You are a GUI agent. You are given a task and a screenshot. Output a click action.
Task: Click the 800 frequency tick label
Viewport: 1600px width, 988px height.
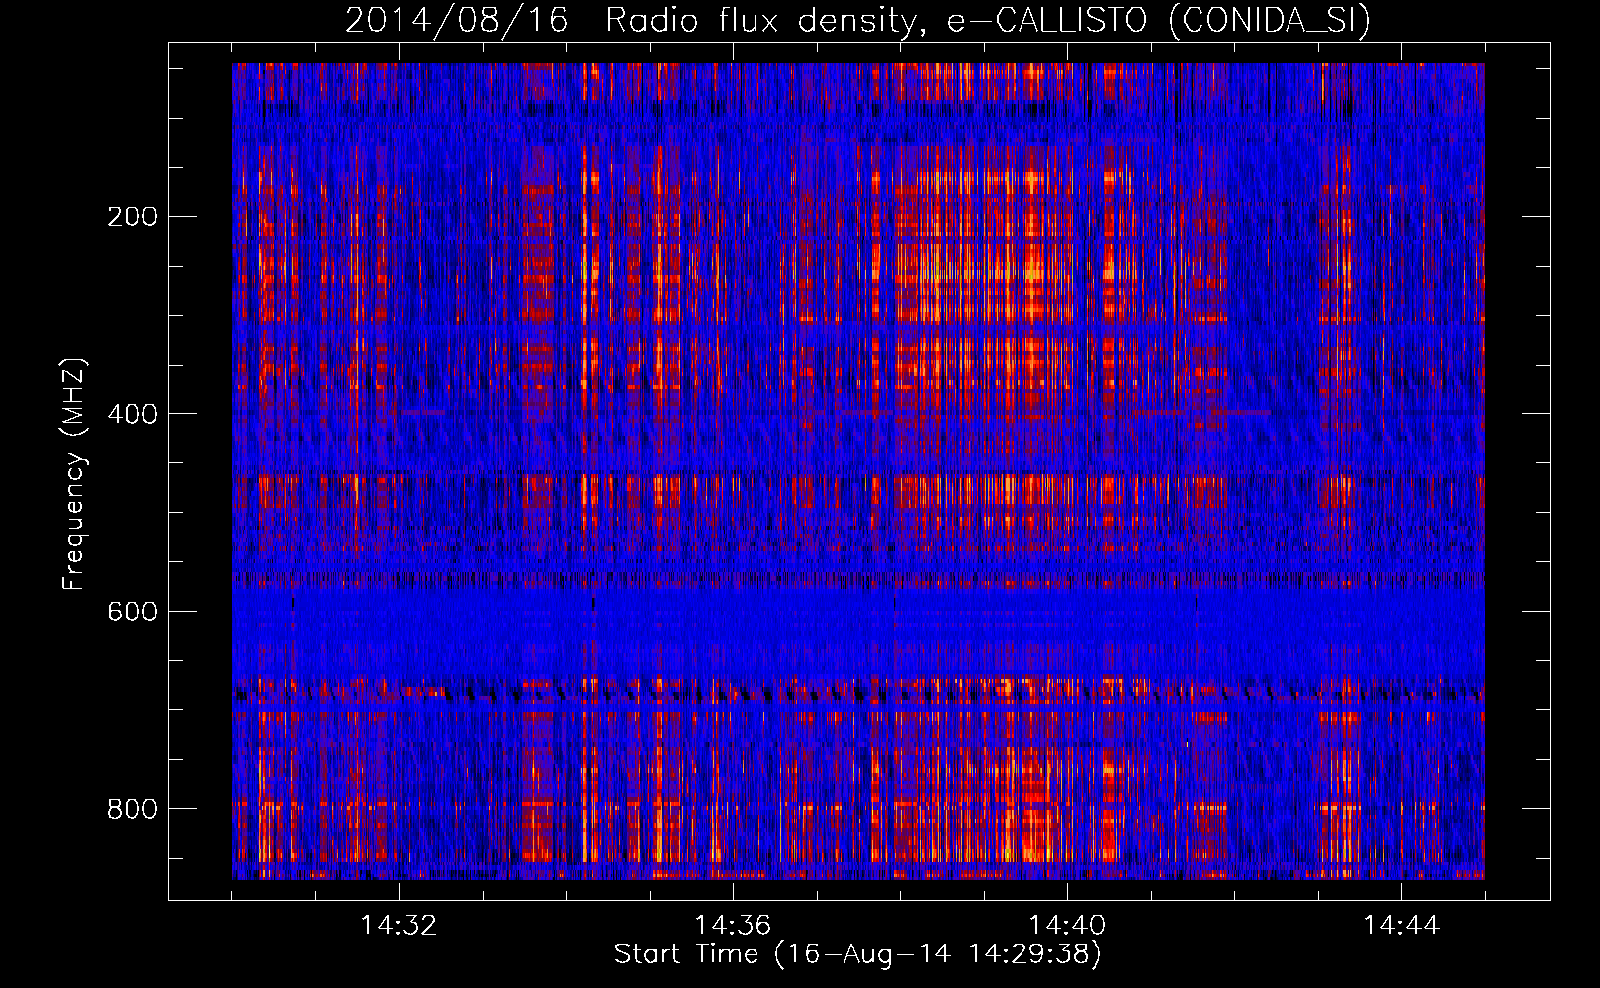(133, 809)
